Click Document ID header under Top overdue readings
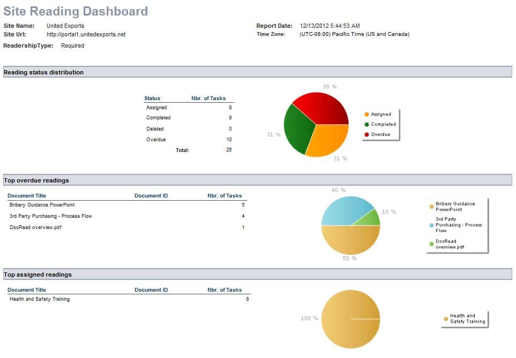The image size is (516, 358). [x=151, y=196]
